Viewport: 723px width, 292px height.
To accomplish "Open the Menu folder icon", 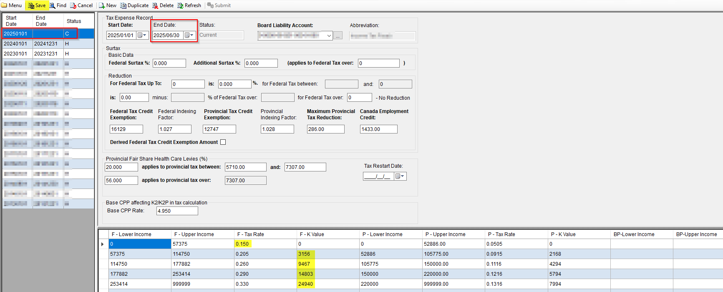I will (x=4, y=5).
